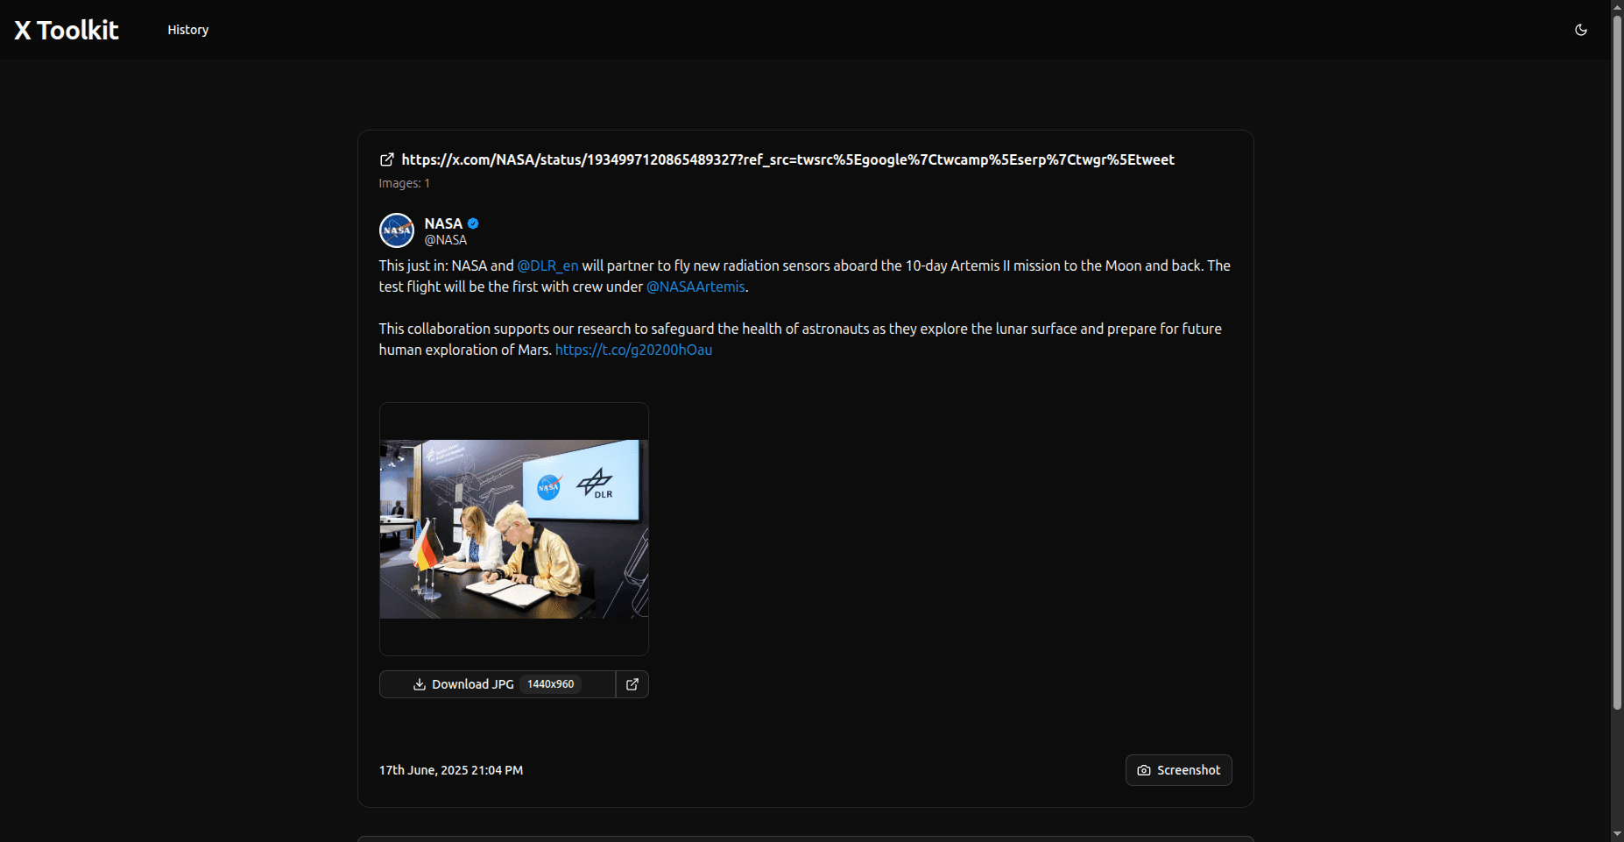Screen dimensions: 1624x842
Task: Click the blue verified badge next to NASA
Action: point(473,223)
